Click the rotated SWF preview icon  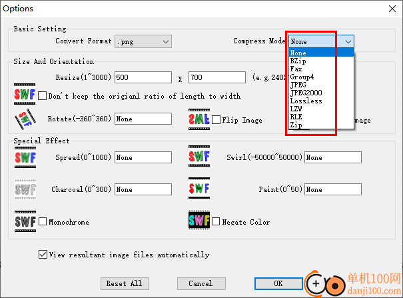coord(25,119)
